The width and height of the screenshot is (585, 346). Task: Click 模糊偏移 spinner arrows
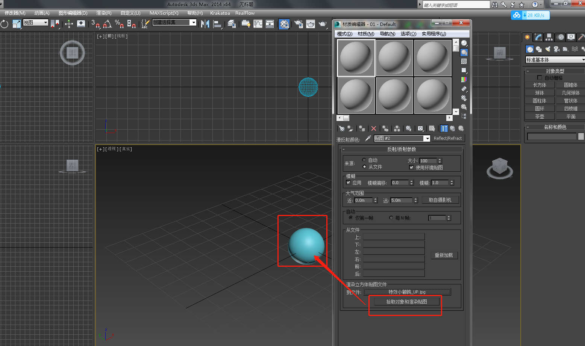(412, 183)
